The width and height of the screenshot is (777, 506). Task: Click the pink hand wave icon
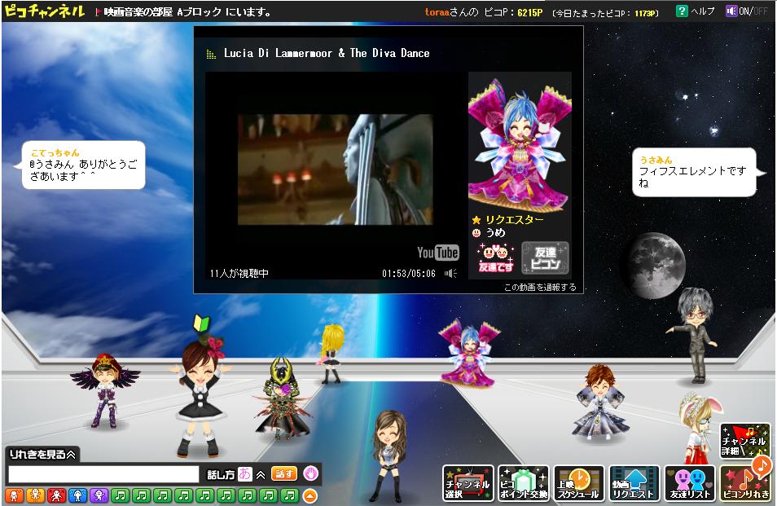click(x=310, y=473)
